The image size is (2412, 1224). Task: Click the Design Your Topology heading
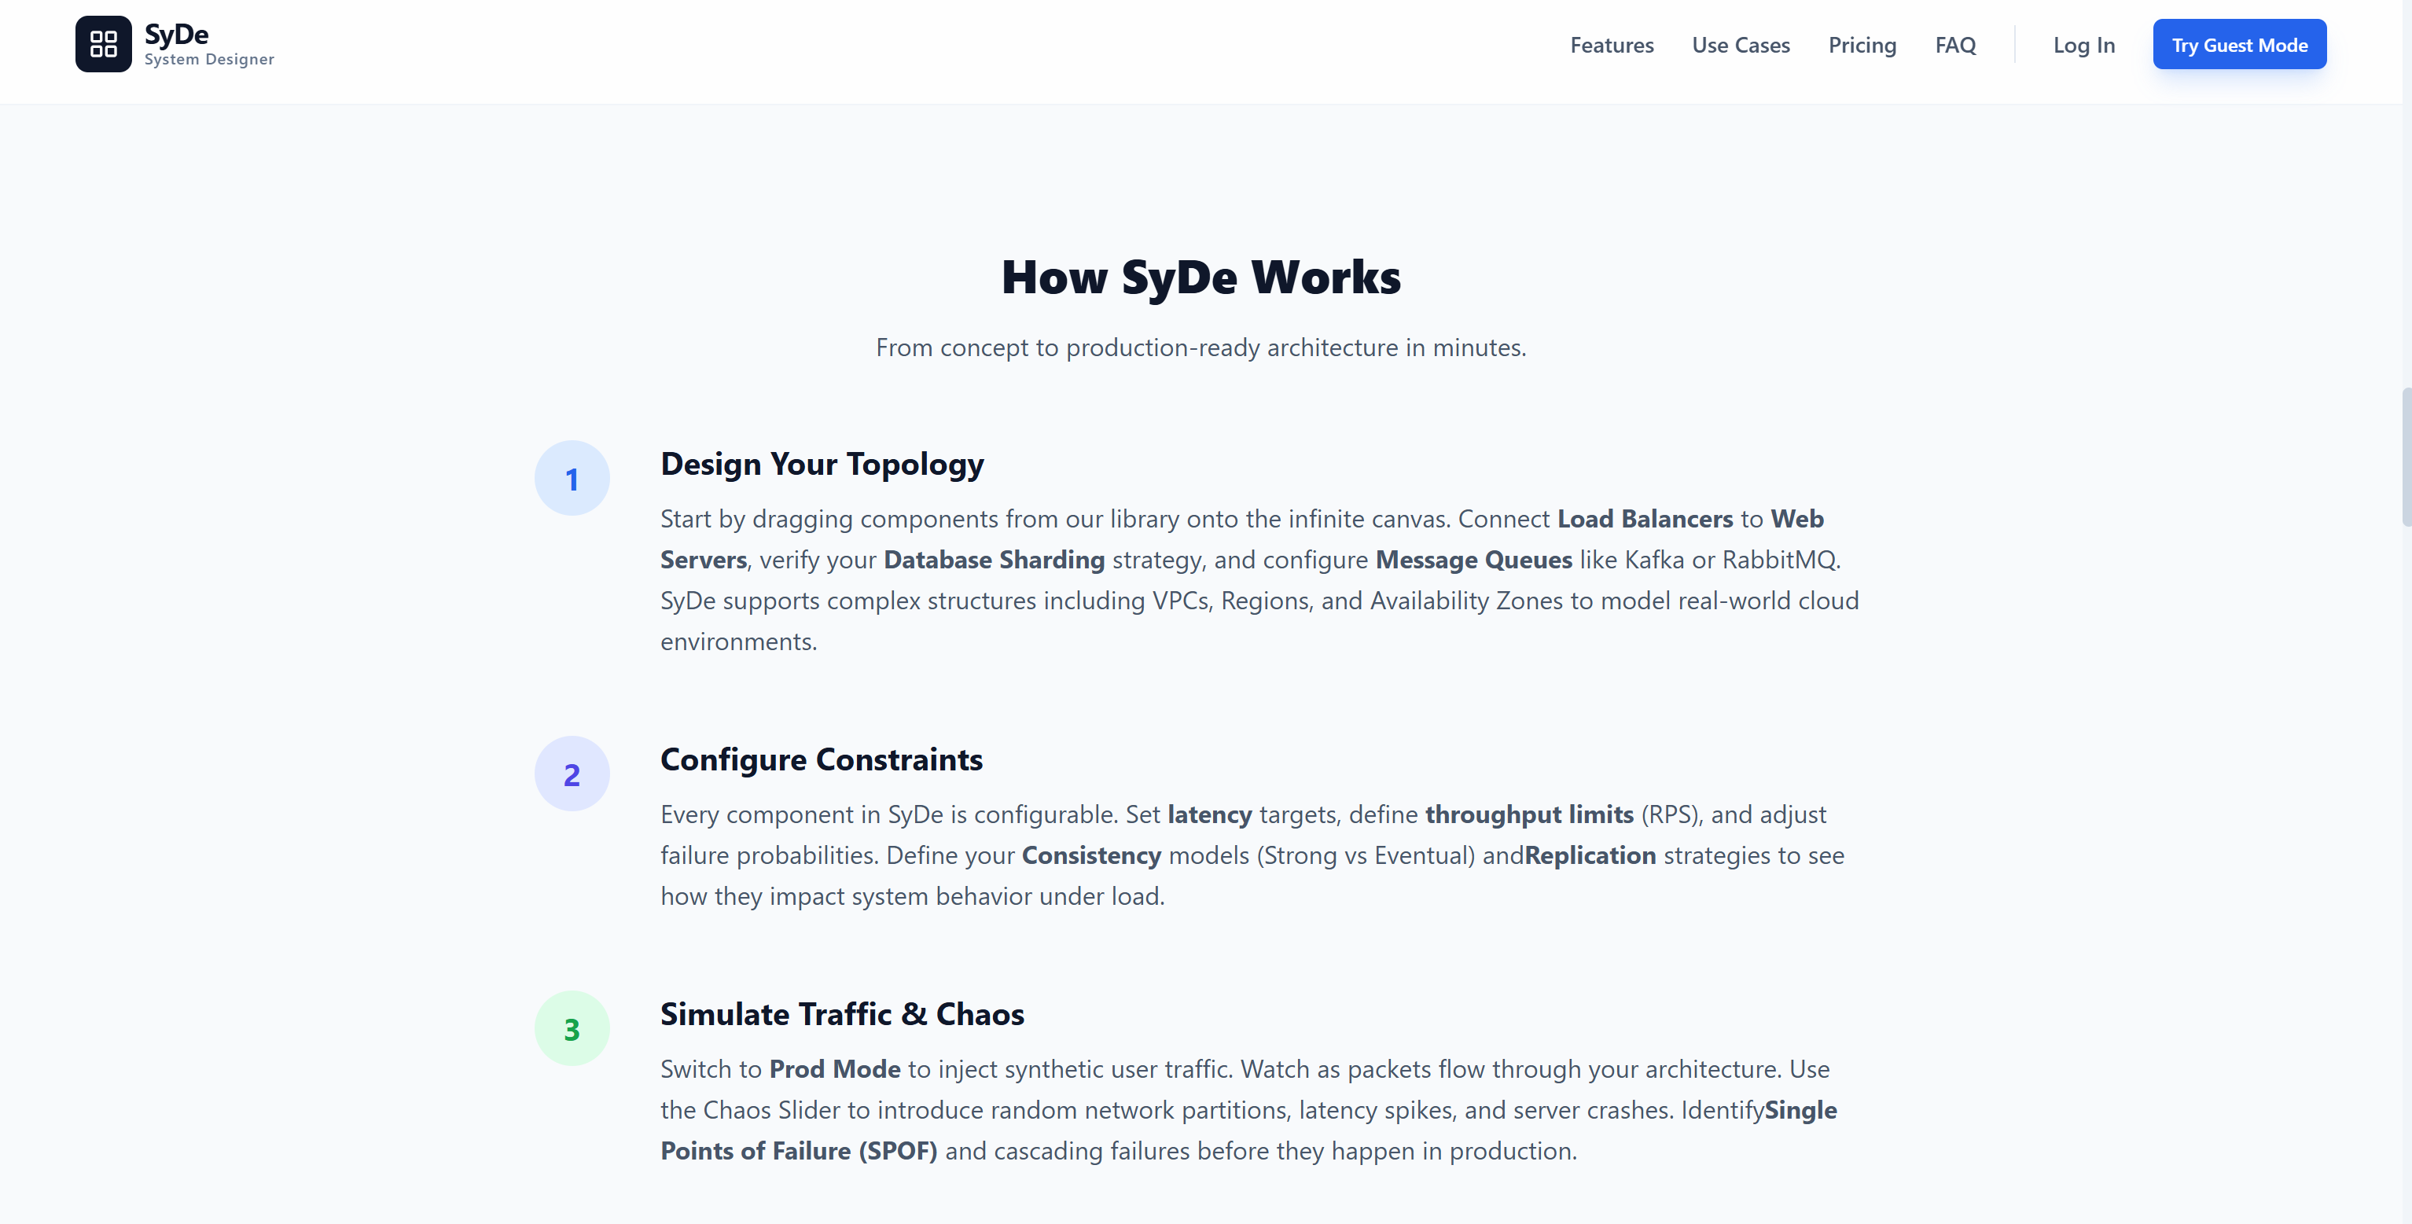(x=822, y=464)
